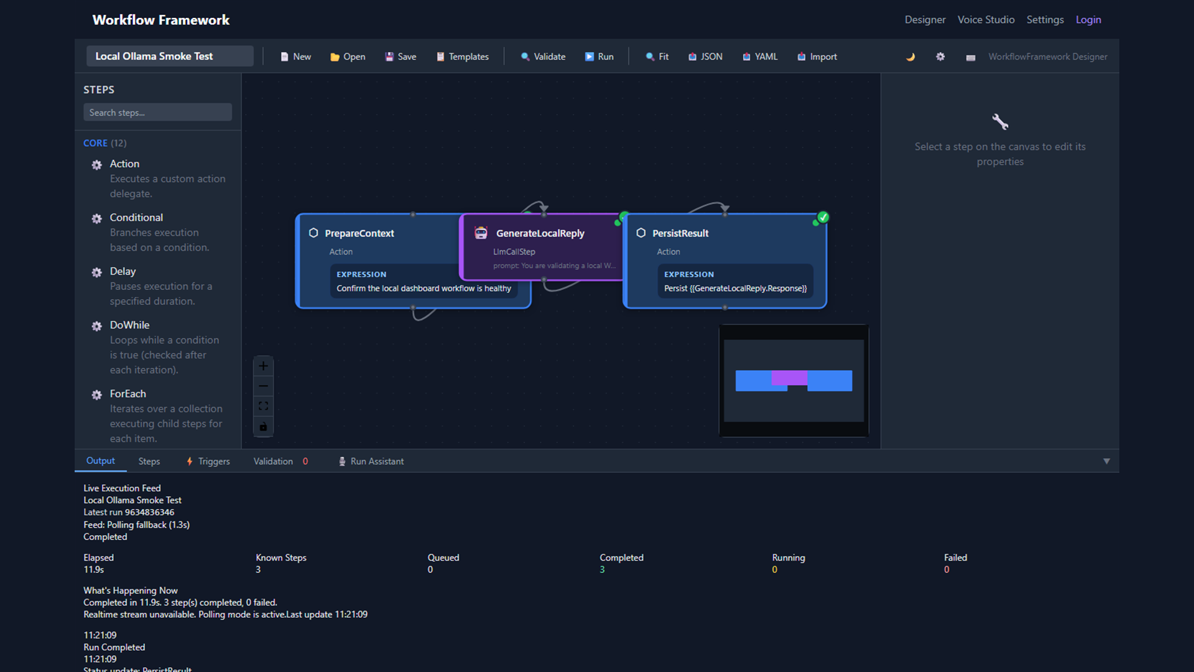
Task: Switch to the Triggers tab
Action: (208, 461)
